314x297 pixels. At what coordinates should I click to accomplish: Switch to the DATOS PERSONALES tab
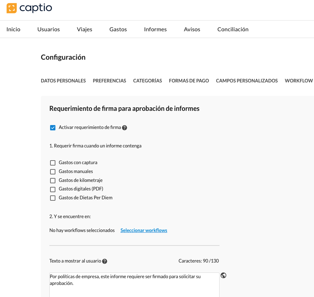(63, 81)
